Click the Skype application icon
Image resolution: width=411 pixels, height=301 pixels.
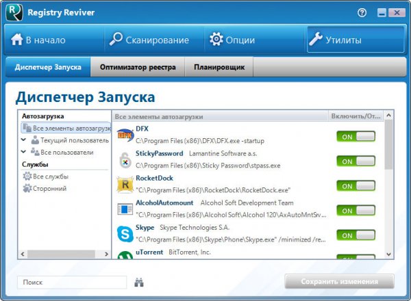coord(125,234)
